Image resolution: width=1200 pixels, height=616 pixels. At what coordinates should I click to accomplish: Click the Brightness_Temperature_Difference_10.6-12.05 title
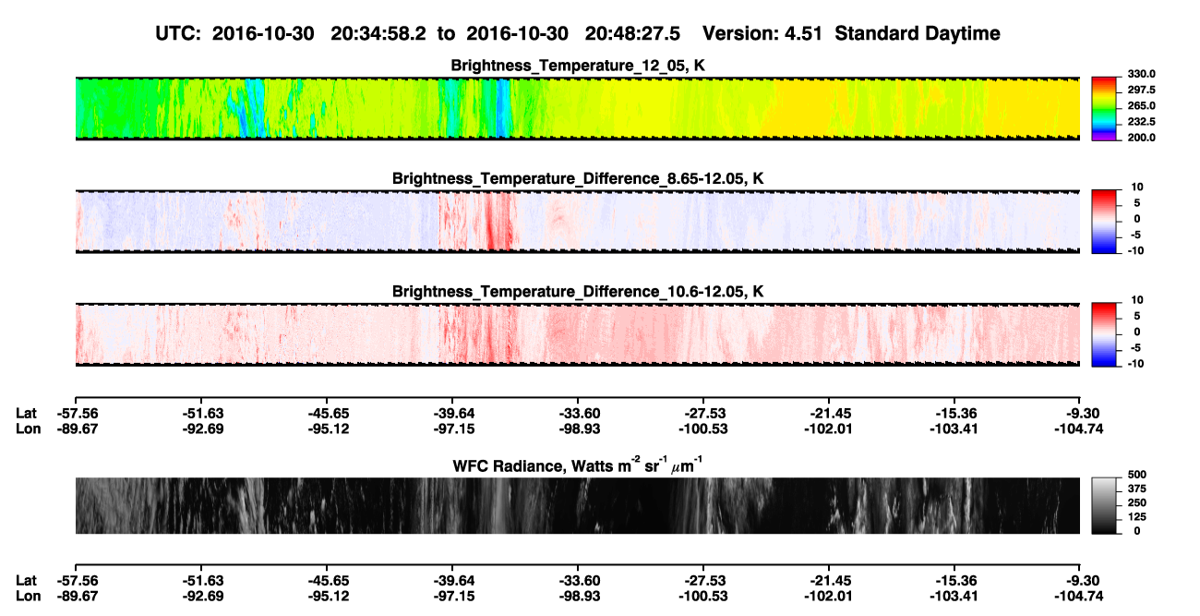578,291
